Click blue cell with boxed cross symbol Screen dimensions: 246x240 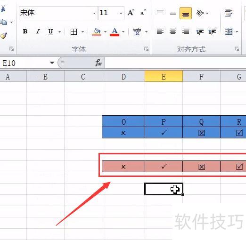coord(202,133)
